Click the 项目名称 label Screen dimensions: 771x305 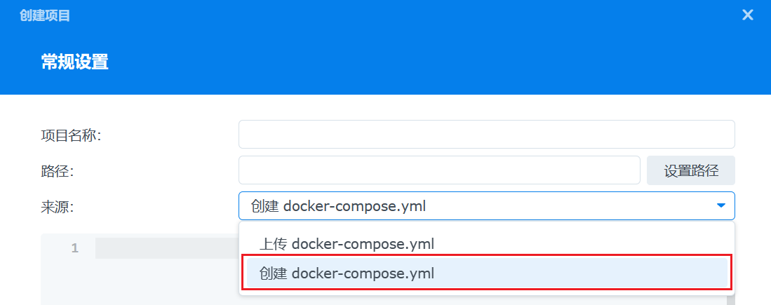coord(71,135)
